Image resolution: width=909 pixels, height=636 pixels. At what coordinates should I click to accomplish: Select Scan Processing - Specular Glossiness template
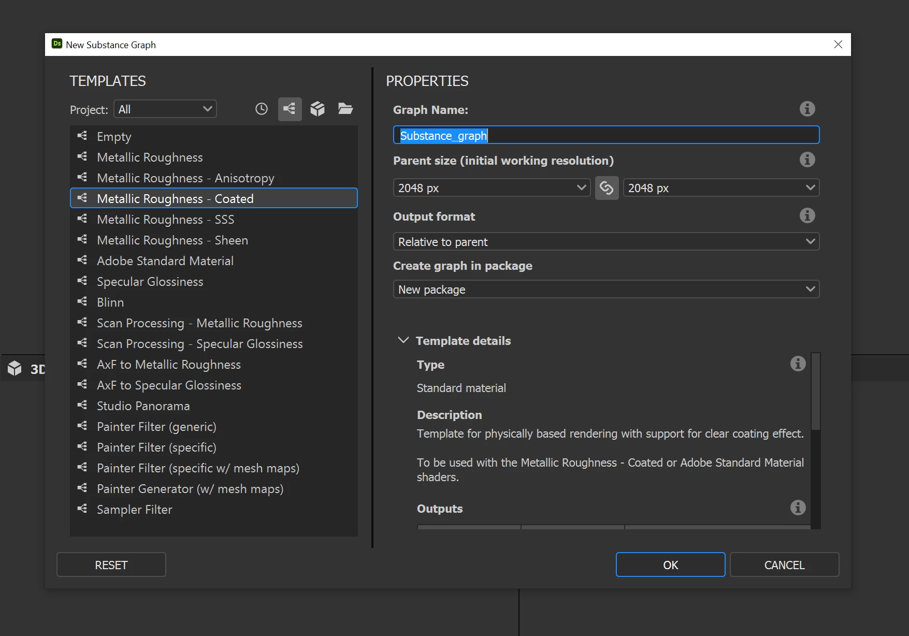[x=214, y=343]
